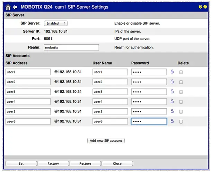Click the lock icon for user1
Image resolution: width=212 pixels, height=172 pixels.
pos(172,72)
